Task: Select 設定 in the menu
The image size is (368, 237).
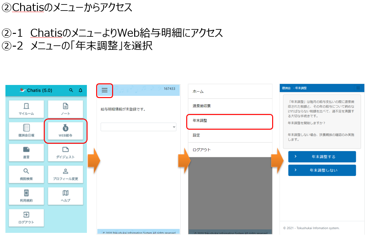Action: 230,135
